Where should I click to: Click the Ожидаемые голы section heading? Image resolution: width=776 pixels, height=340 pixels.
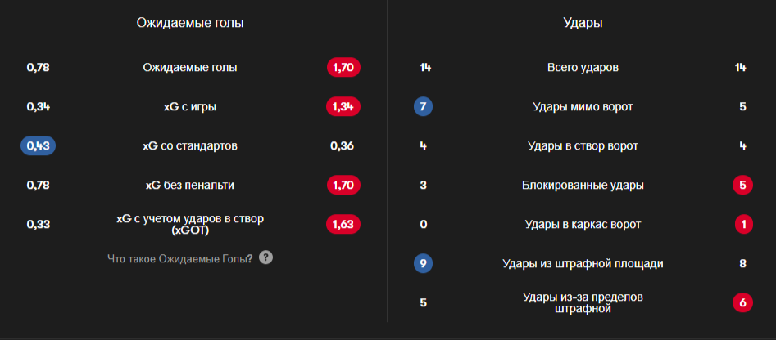190,23
